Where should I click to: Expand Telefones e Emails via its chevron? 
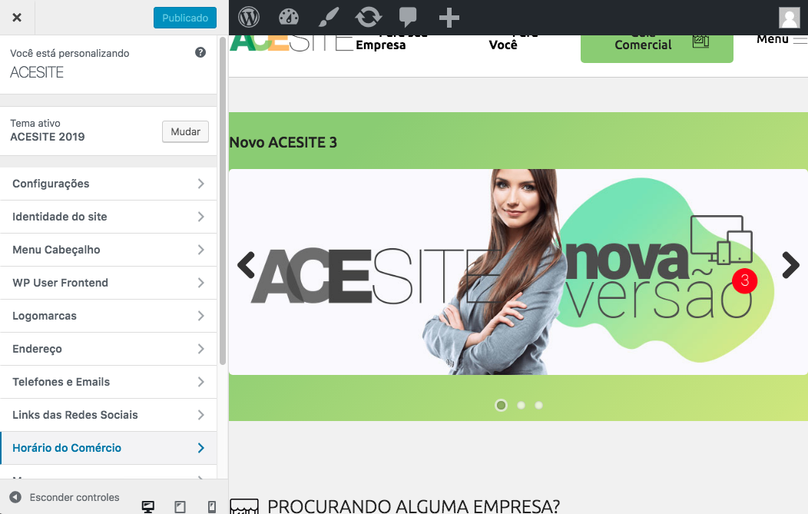201,382
